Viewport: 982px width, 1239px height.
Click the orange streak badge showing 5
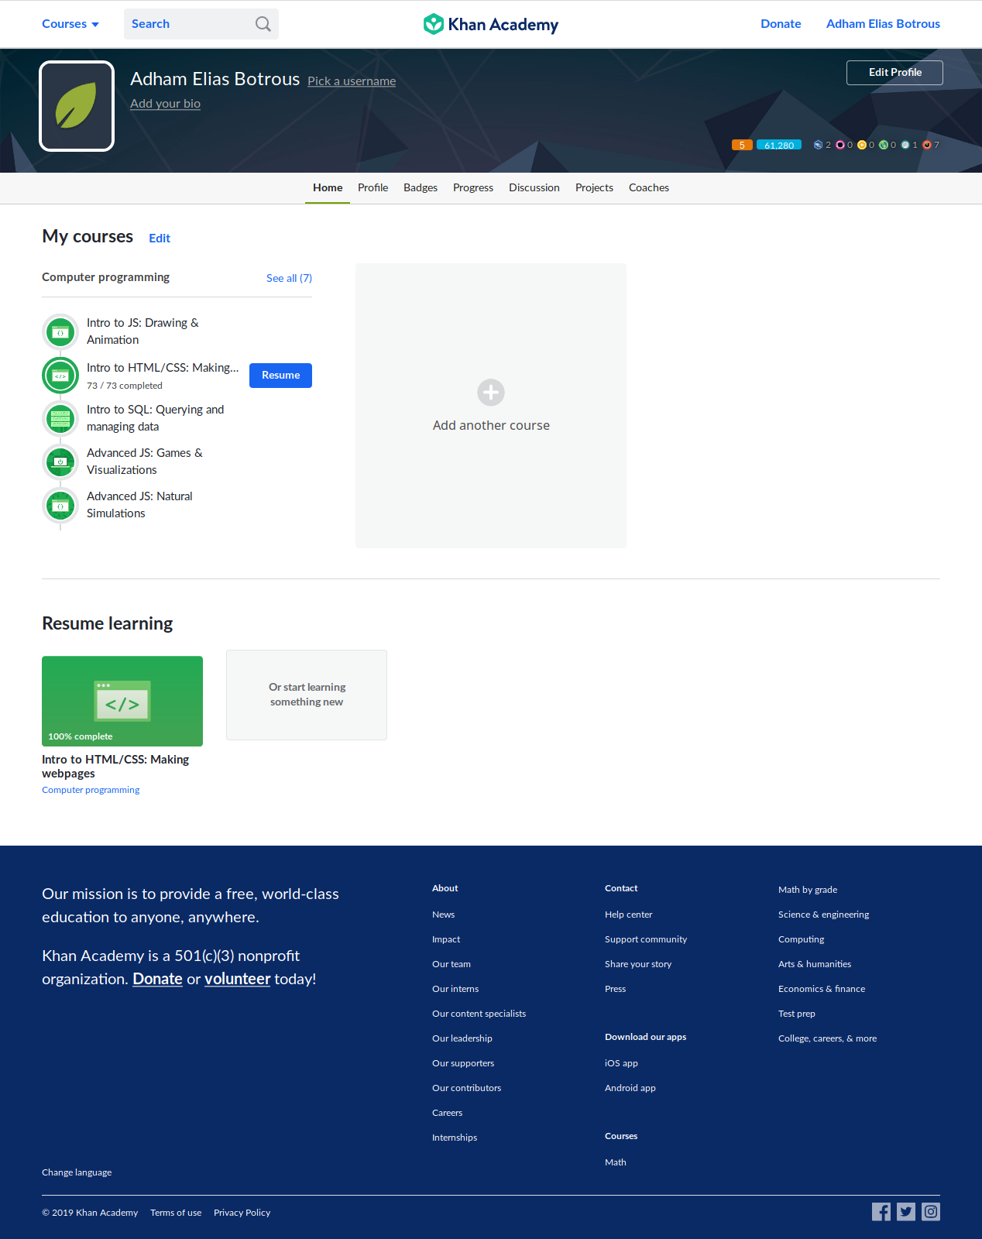pyautogui.click(x=742, y=145)
